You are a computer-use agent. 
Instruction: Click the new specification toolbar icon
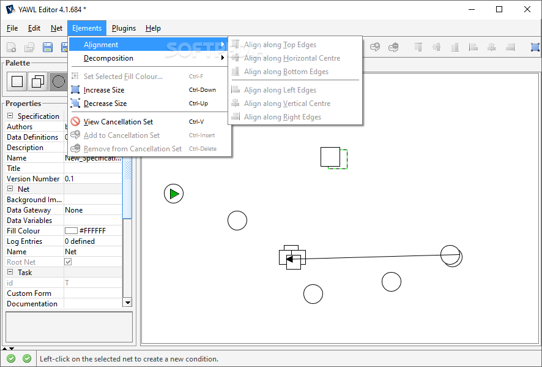pos(12,47)
